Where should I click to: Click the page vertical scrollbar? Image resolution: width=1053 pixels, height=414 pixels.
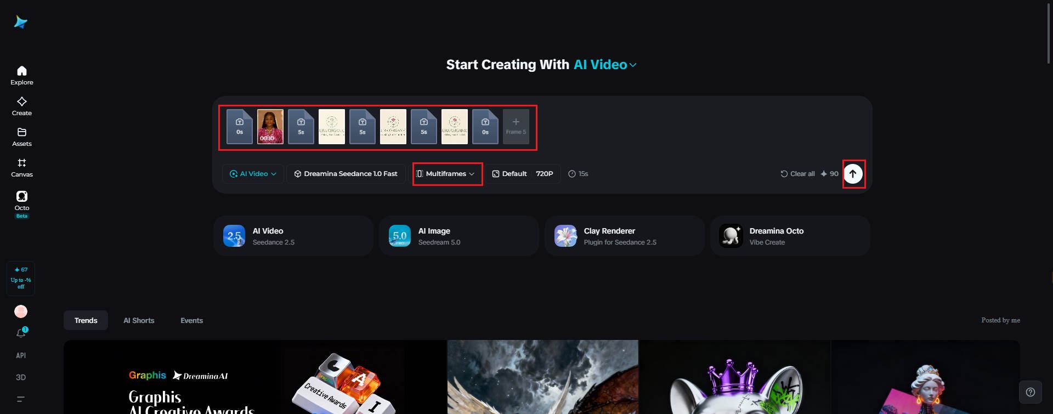pos(1049,33)
